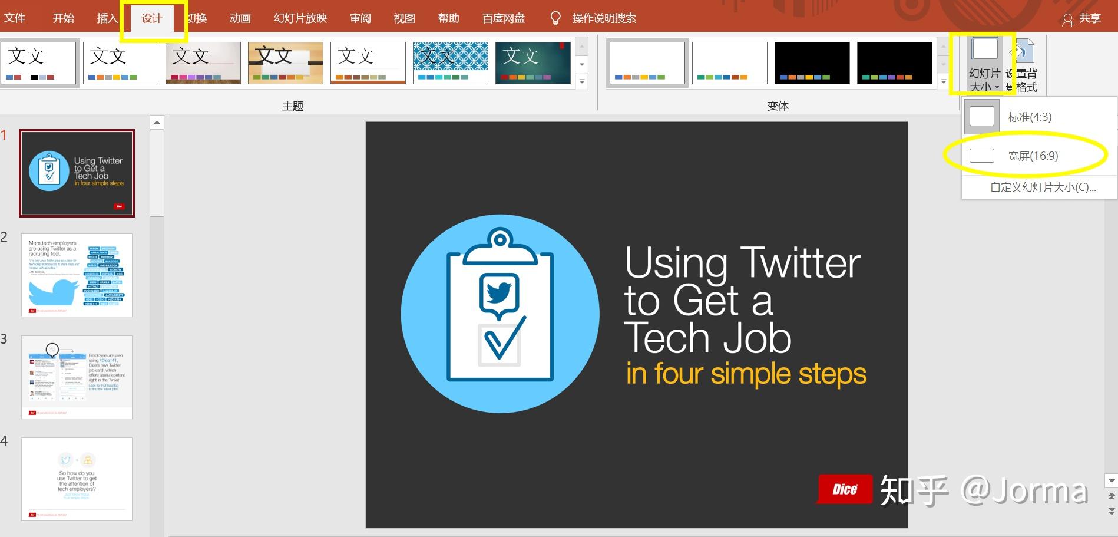Switch to the 开始 ribbon tab
This screenshot has width=1118, height=537.
[63, 18]
